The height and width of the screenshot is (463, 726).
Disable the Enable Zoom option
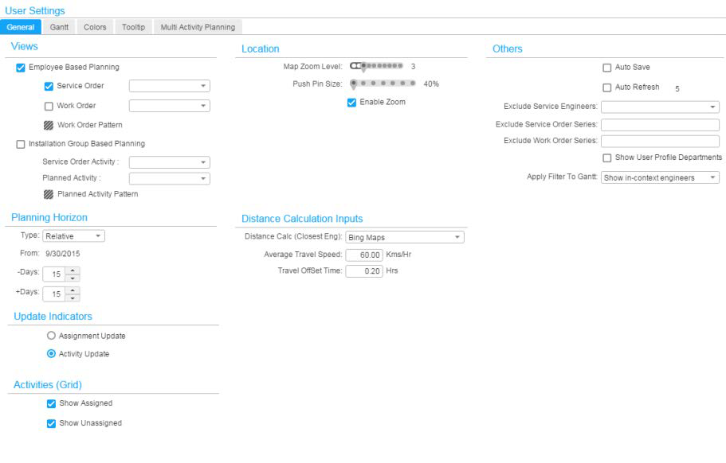pos(351,102)
